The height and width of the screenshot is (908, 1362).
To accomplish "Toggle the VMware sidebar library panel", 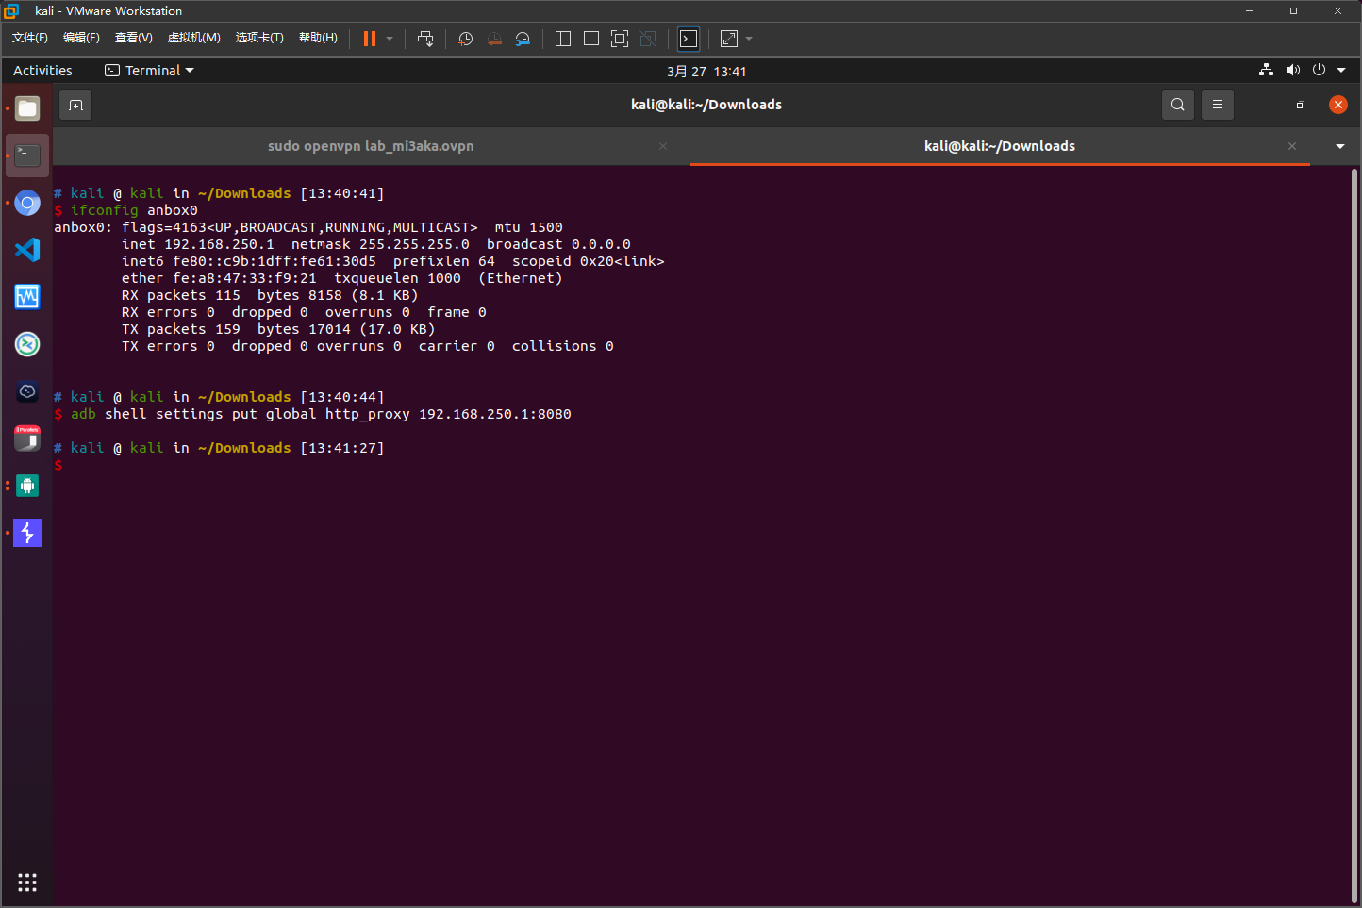I will pos(563,39).
